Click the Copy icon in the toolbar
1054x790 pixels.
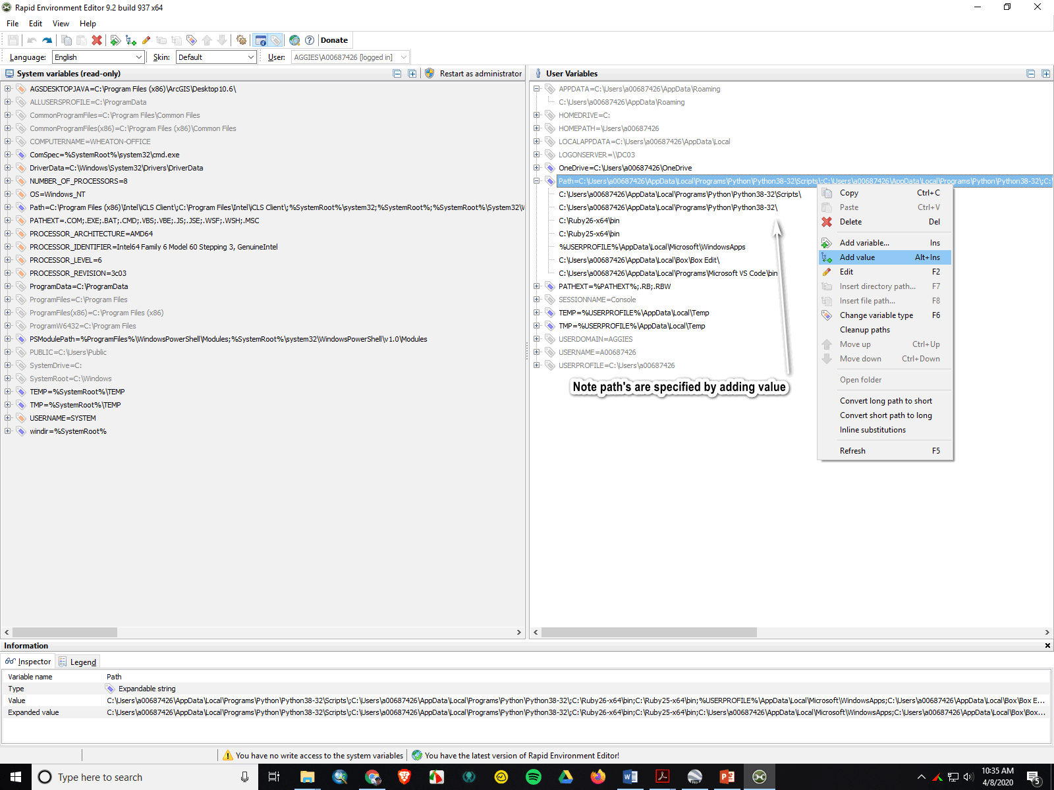66,40
